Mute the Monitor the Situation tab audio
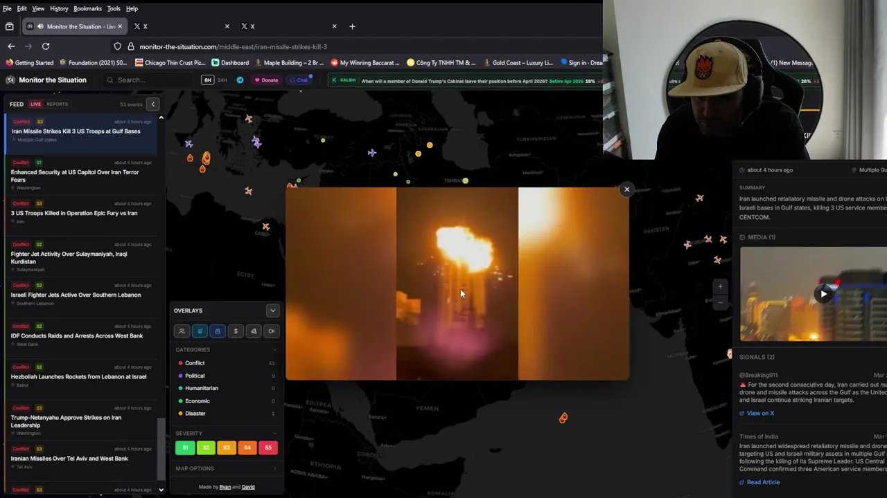Viewport: 887px width, 498px height. click(x=40, y=26)
